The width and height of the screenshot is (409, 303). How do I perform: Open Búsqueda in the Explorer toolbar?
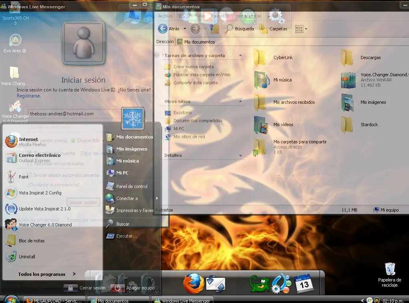coord(240,29)
